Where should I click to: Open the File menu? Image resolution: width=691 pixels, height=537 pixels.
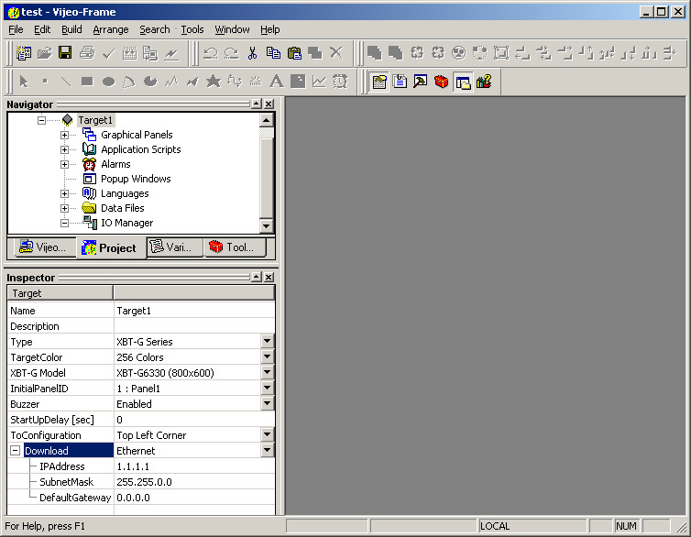(16, 29)
